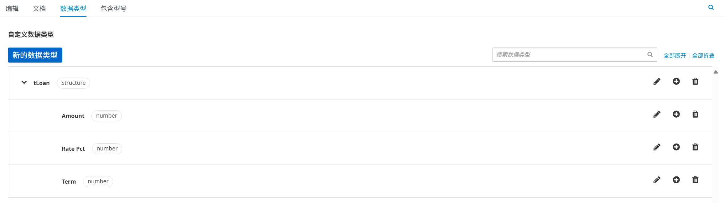
Task: Edit the Amount field with pencil icon
Action: (657, 114)
